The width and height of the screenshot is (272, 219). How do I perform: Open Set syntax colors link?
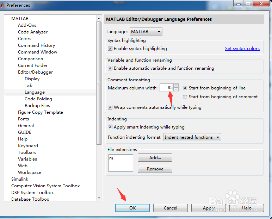[x=242, y=49]
